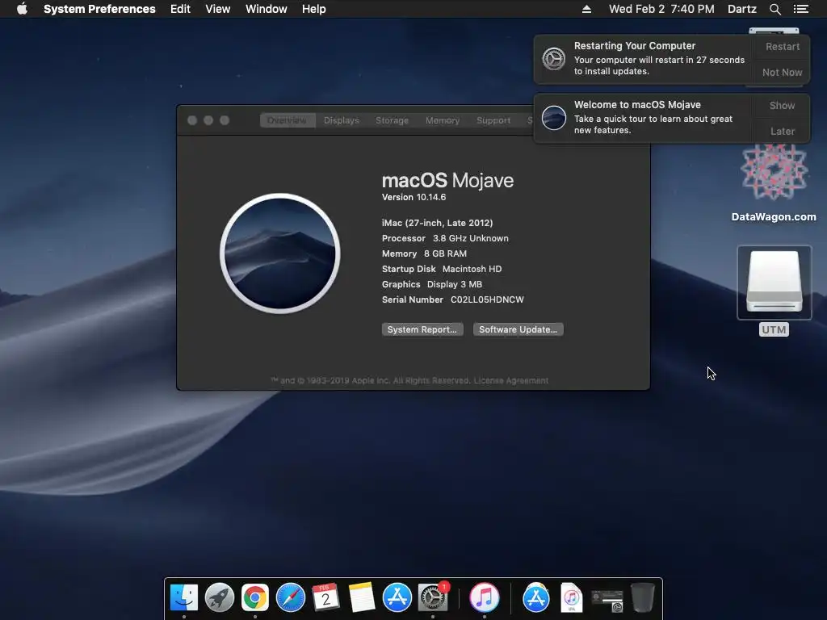Open the screenshot stack beside the Trash

607,600
